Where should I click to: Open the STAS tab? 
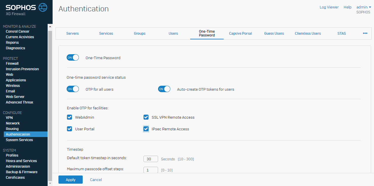point(342,34)
